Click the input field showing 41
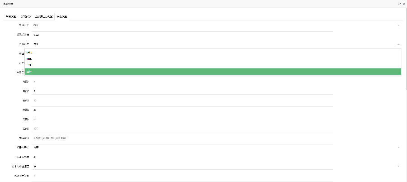This screenshot has height=182, width=407. coord(181,157)
